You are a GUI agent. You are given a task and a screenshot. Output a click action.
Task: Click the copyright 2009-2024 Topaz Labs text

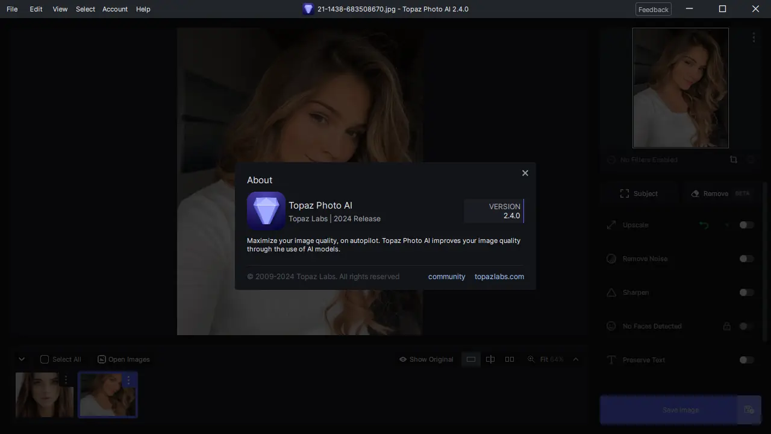point(323,277)
